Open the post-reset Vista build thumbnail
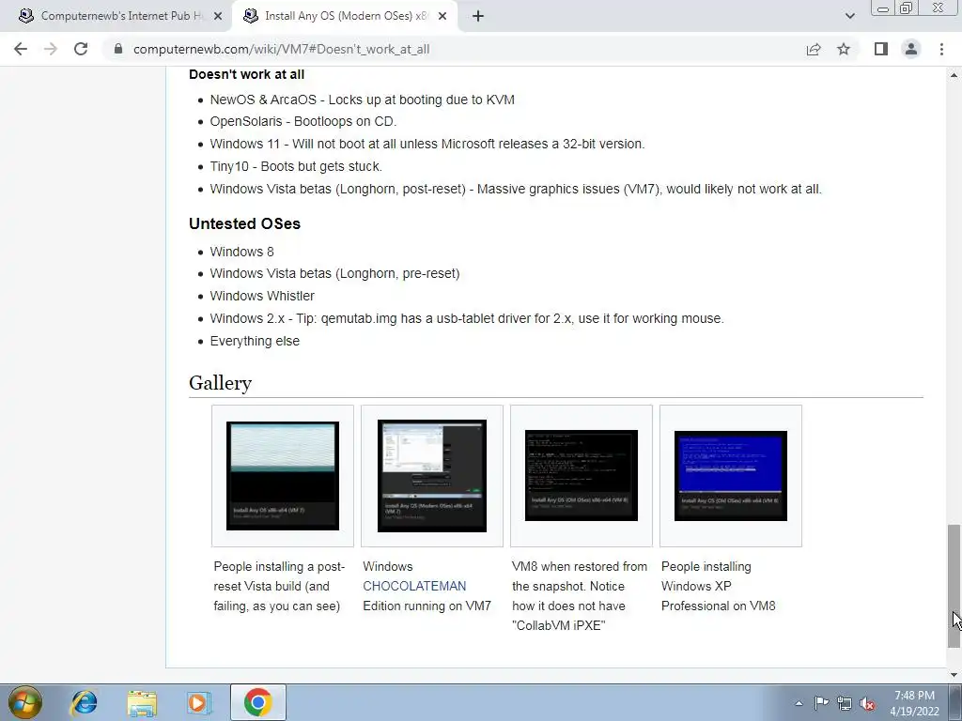 tap(283, 476)
